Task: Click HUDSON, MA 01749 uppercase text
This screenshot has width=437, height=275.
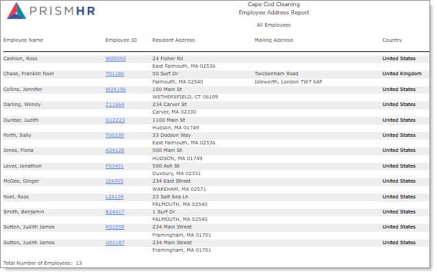Action: pos(177,159)
